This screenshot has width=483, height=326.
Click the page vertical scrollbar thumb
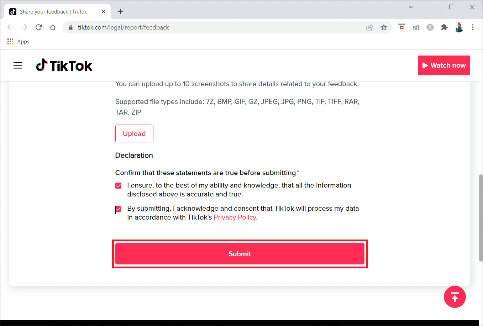click(481, 217)
